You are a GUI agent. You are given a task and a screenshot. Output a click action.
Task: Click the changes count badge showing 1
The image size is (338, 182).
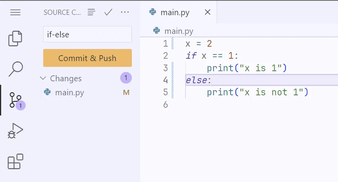pyautogui.click(x=126, y=78)
